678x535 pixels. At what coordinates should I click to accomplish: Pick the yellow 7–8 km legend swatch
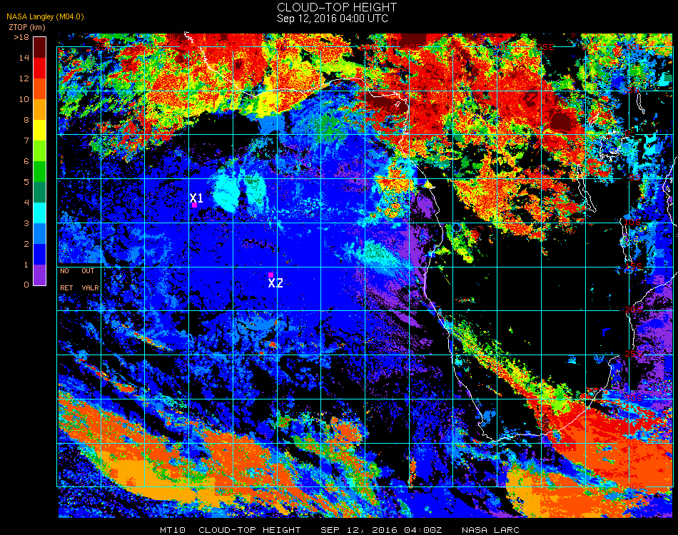[39, 130]
